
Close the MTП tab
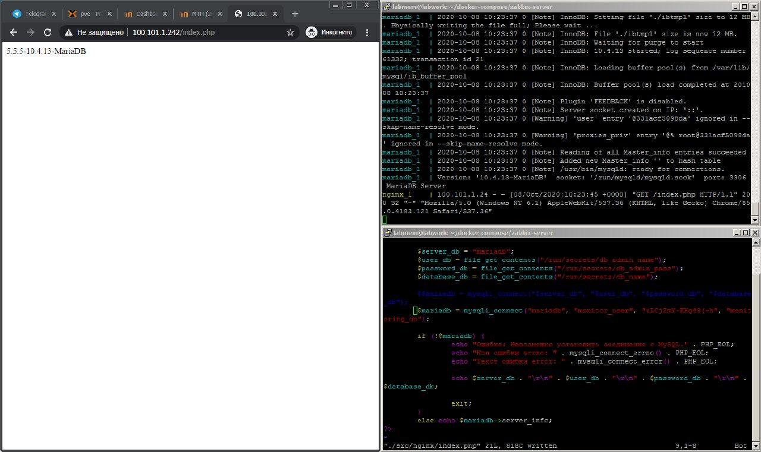tap(220, 14)
